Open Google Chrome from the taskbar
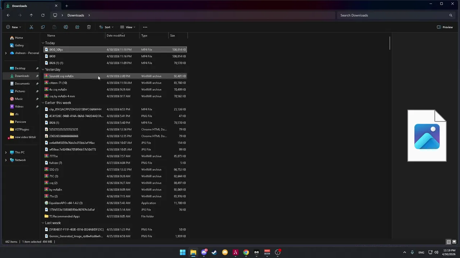The height and width of the screenshot is (258, 460). [246, 252]
